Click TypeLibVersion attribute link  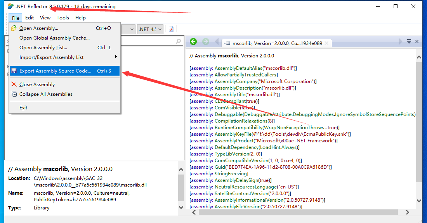(x=231, y=154)
